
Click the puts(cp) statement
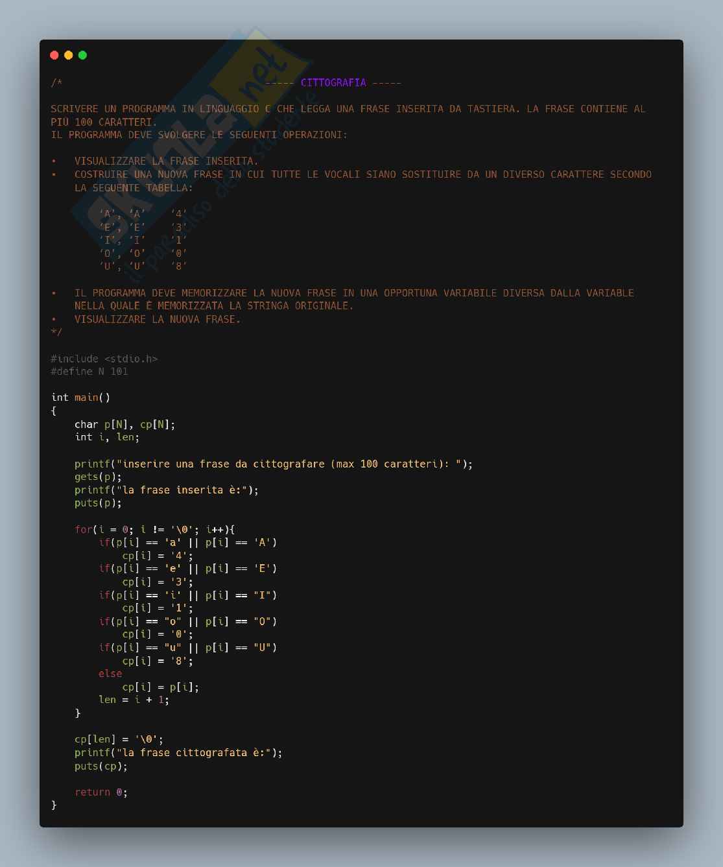(101, 766)
